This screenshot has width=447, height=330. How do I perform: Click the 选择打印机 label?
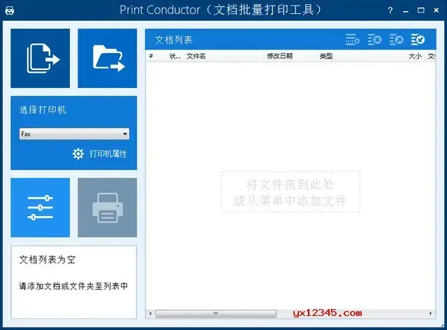tap(43, 110)
